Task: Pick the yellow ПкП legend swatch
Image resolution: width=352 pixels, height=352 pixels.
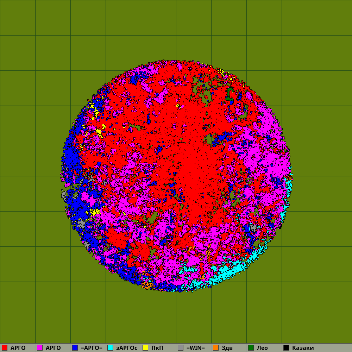Action: pyautogui.click(x=145, y=348)
